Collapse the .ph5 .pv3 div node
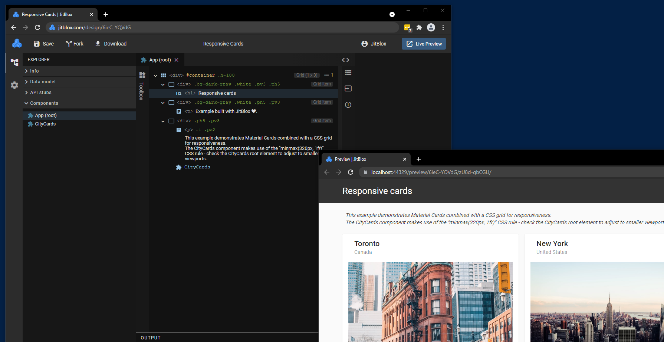 point(163,121)
